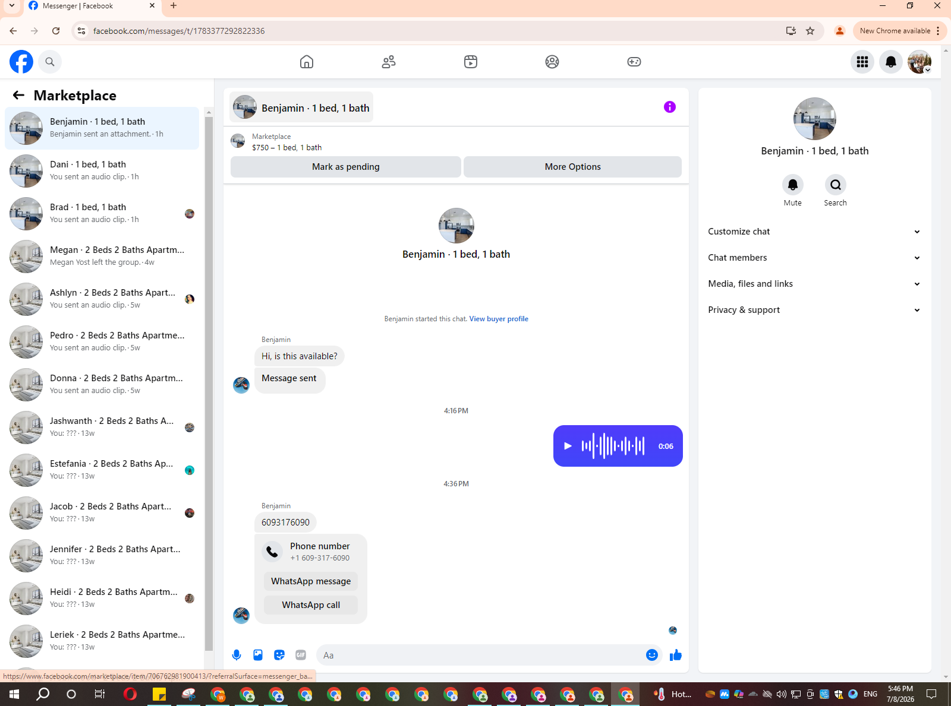Screen dimensions: 951x706
Task: Open the $750 Marketplace listing link
Action: click(x=287, y=147)
